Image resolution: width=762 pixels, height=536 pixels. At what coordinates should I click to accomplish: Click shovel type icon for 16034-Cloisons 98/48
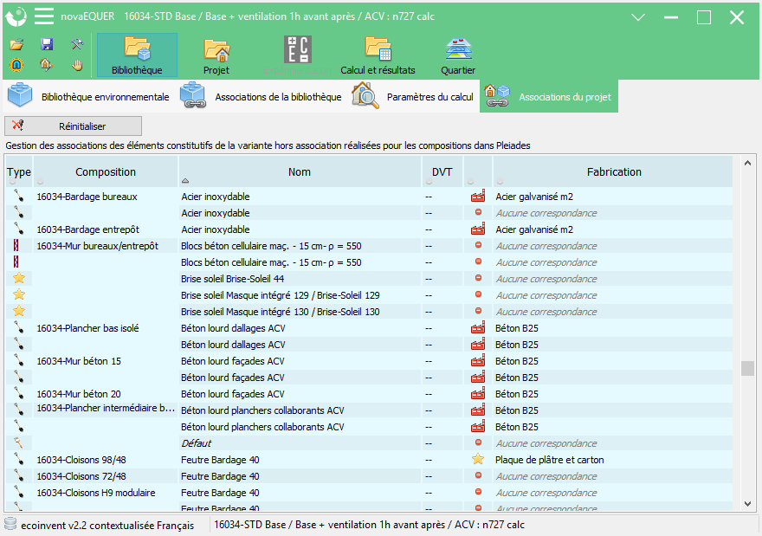18,459
